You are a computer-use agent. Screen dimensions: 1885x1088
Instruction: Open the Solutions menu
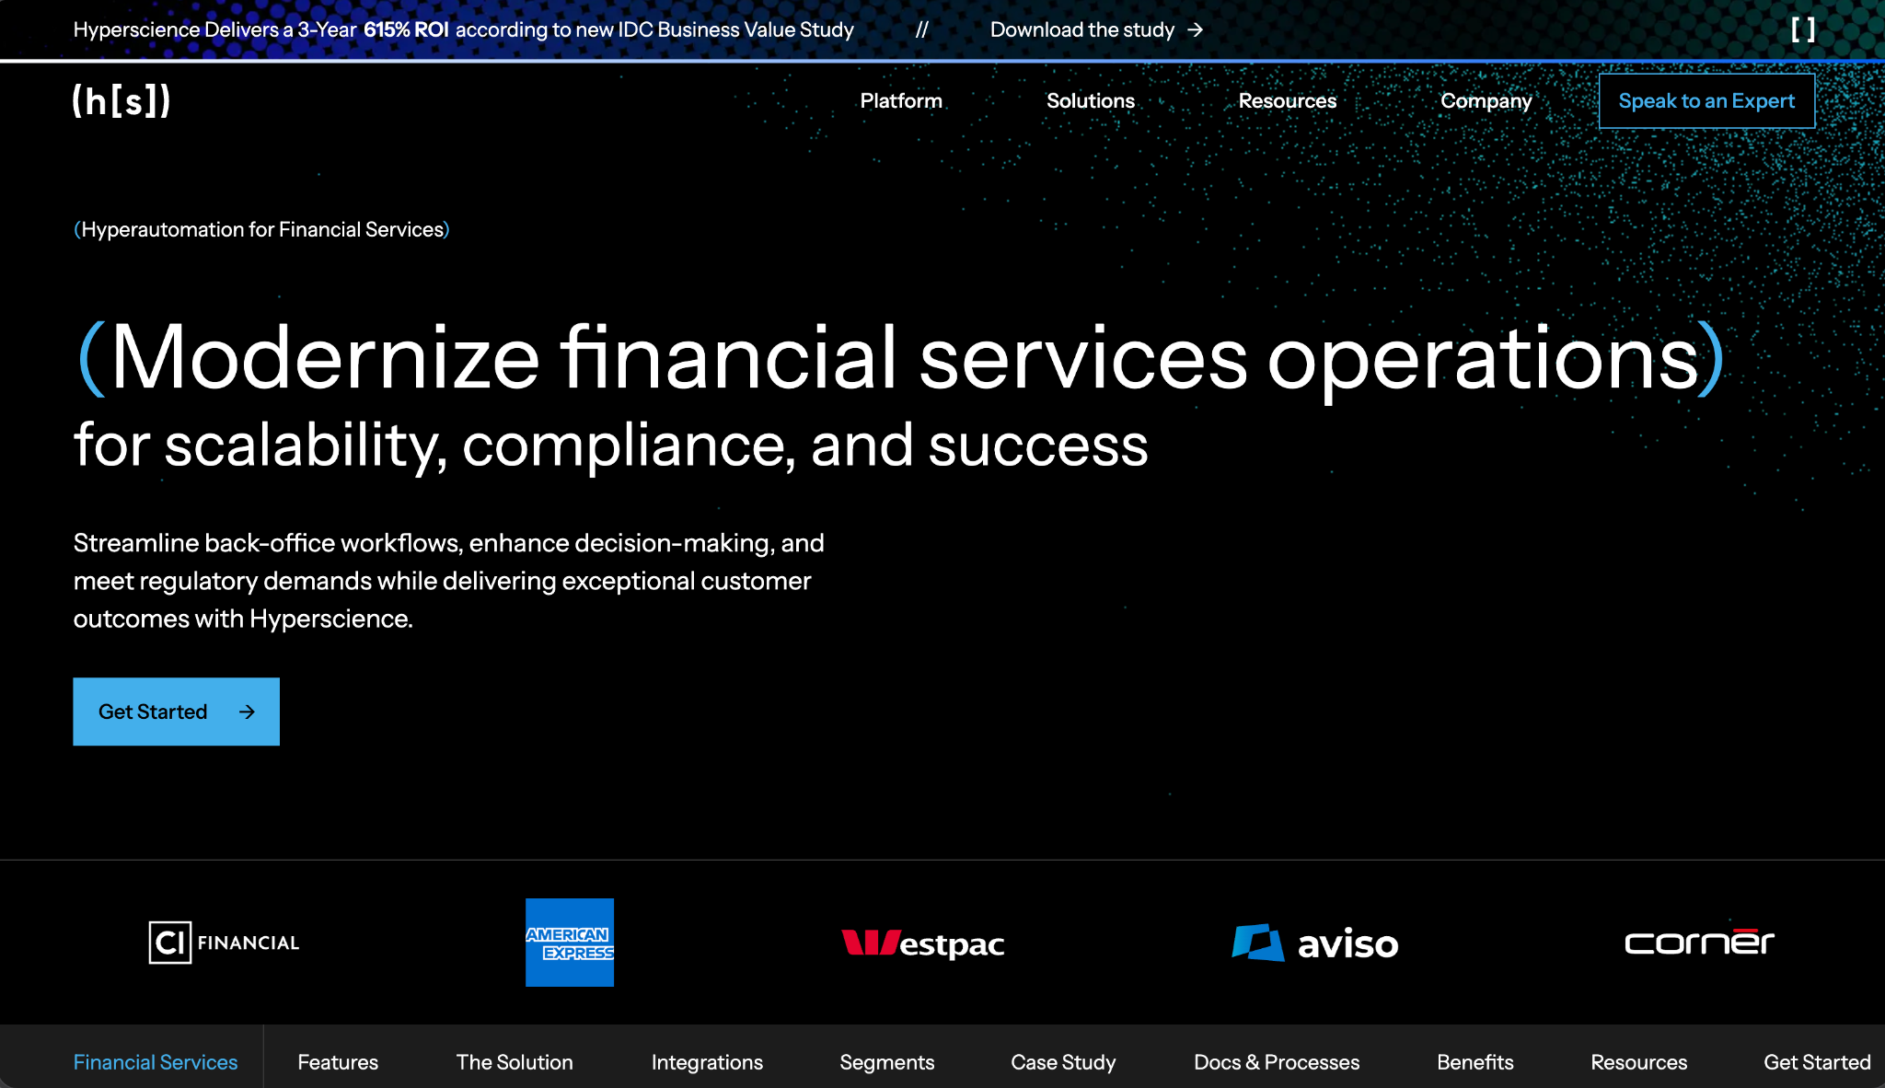pyautogui.click(x=1091, y=100)
